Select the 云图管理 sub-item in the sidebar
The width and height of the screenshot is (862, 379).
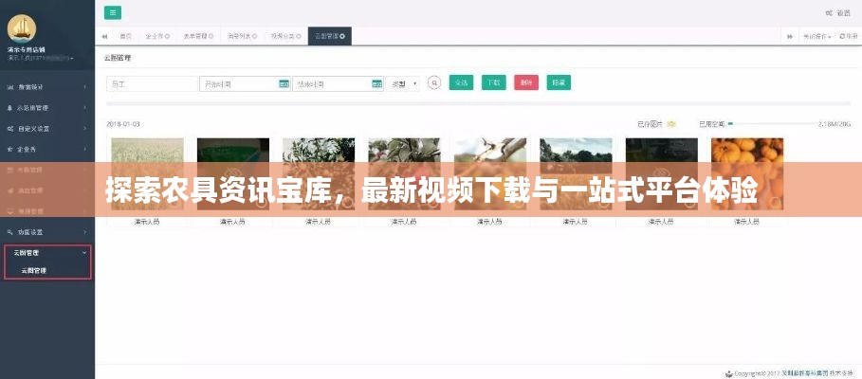34,270
